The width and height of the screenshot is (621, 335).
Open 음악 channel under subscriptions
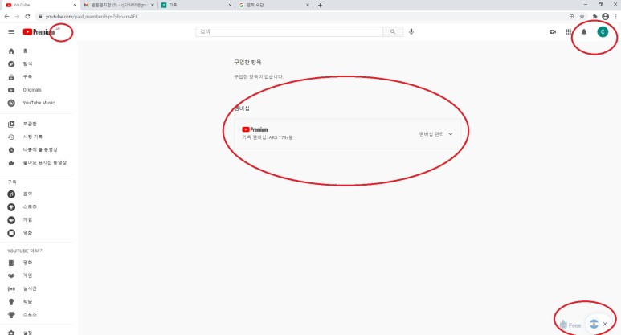[x=27, y=194]
